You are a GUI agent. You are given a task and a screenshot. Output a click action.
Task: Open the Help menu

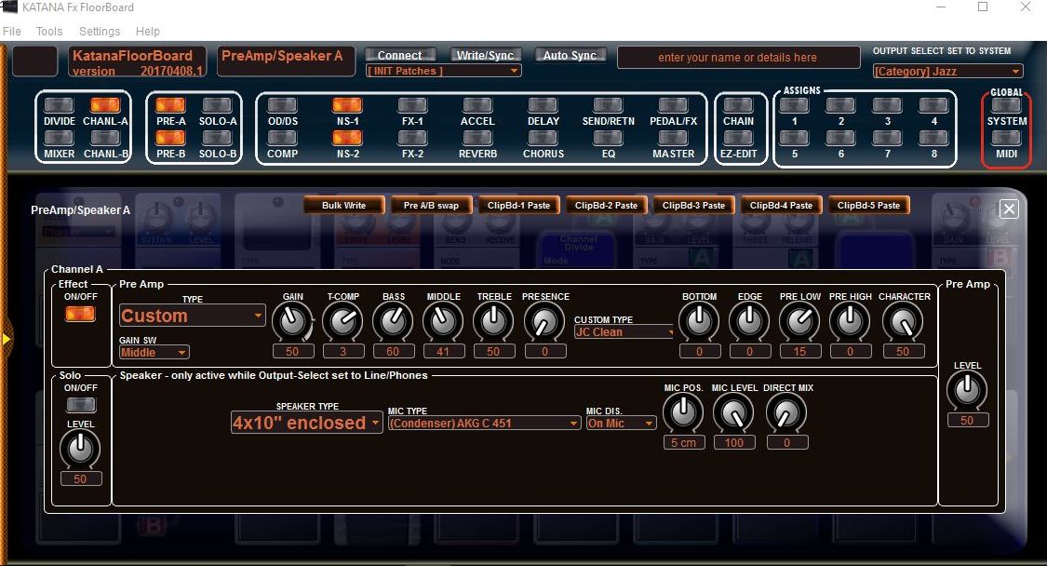pos(148,32)
